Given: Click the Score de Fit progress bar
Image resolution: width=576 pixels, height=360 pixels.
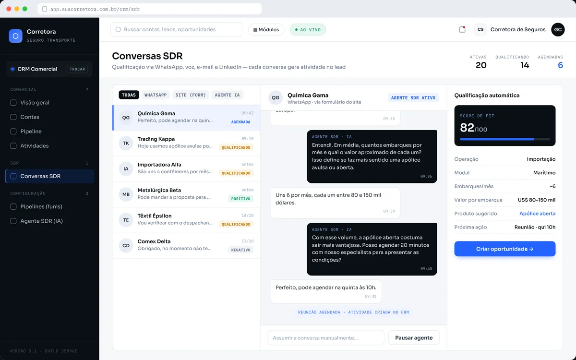Looking at the screenshot, I should tap(505, 139).
